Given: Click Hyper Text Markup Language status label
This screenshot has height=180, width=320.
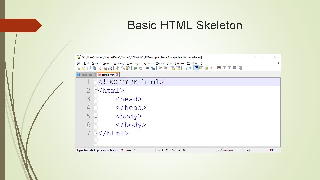Looking at the screenshot, I should (92, 150).
